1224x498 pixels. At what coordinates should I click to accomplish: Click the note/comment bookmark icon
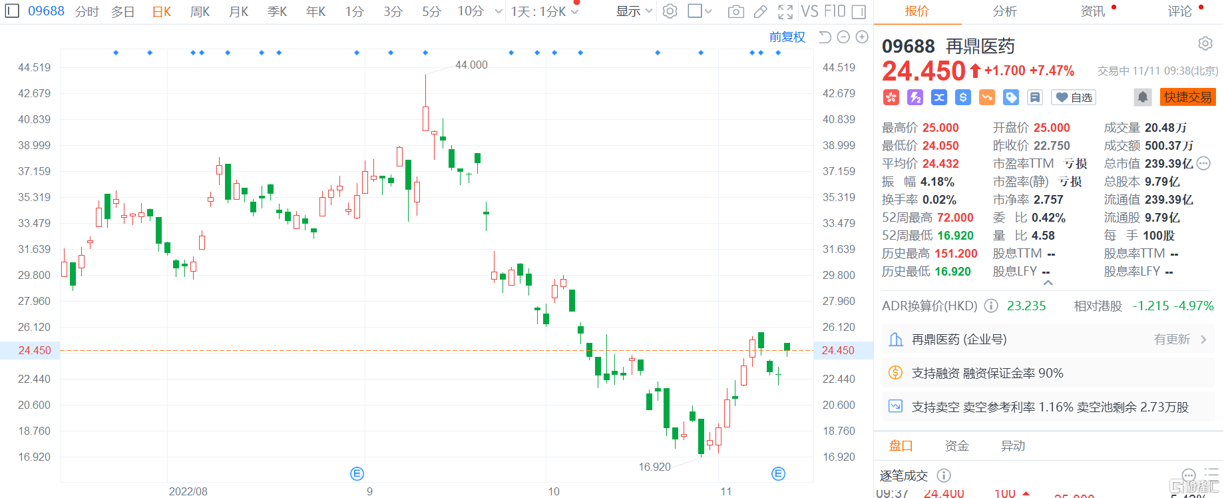point(1035,97)
